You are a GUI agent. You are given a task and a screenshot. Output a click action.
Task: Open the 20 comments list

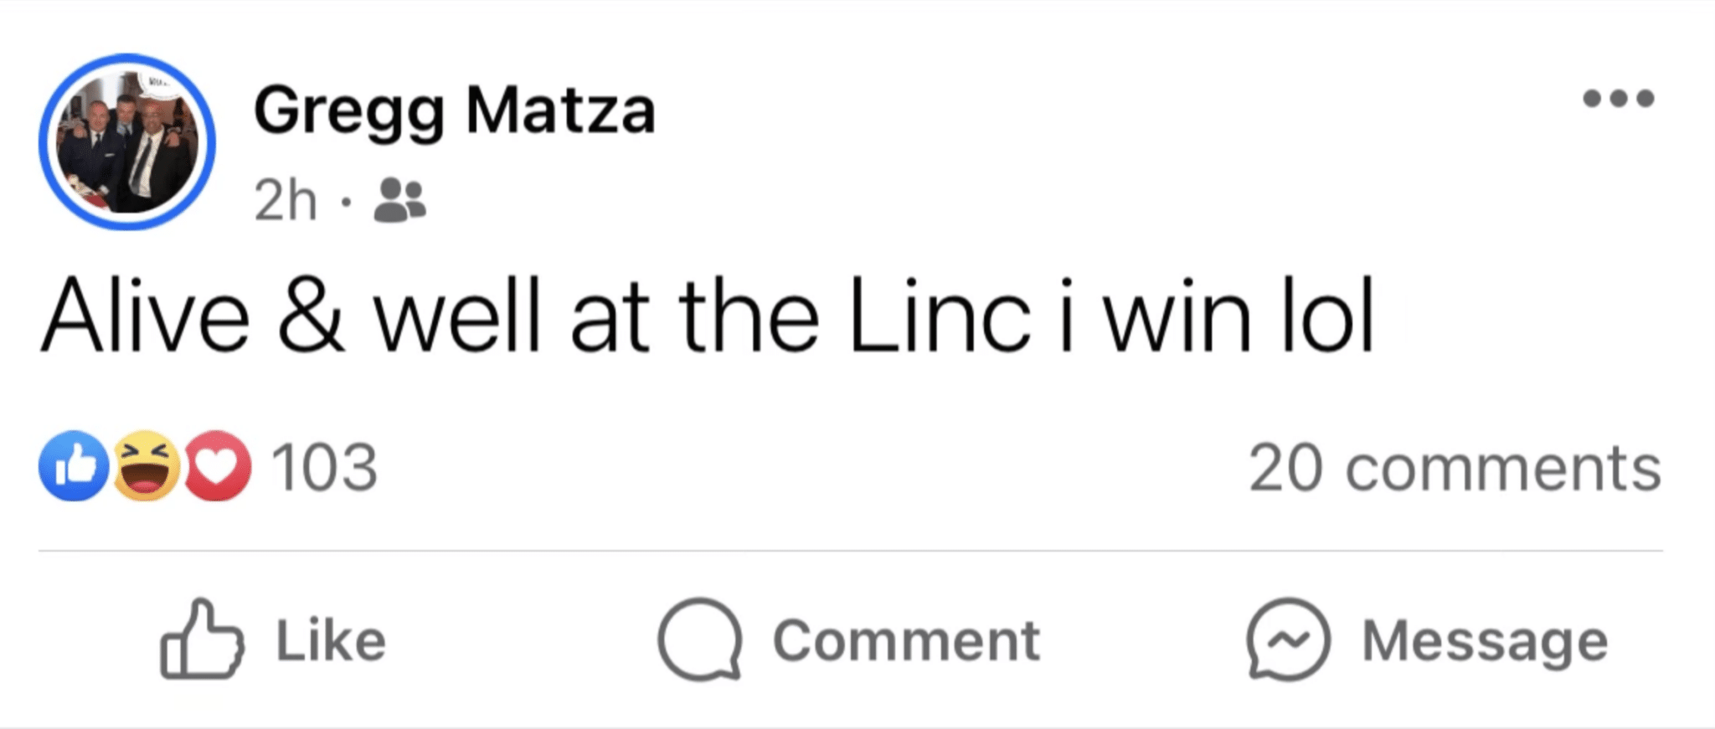[x=1455, y=468]
